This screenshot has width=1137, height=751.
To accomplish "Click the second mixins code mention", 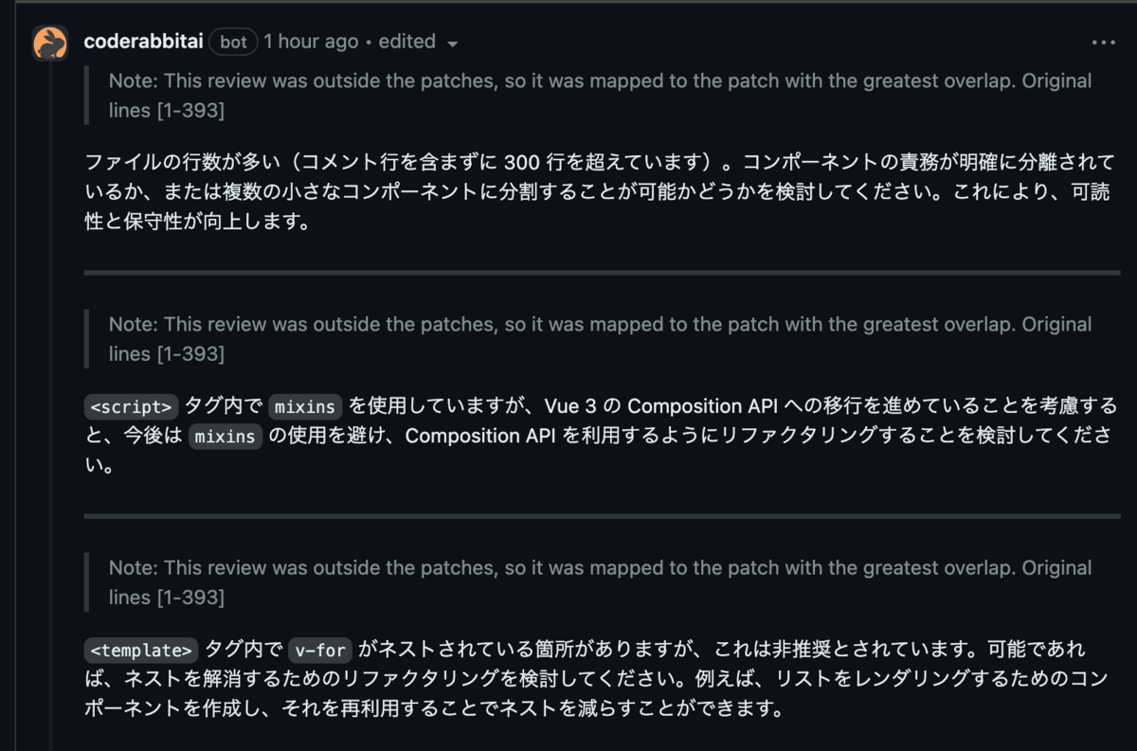I will pyautogui.click(x=225, y=437).
